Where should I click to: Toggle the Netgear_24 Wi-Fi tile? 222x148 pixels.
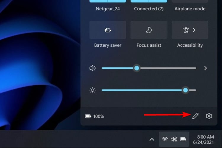(108, 1)
